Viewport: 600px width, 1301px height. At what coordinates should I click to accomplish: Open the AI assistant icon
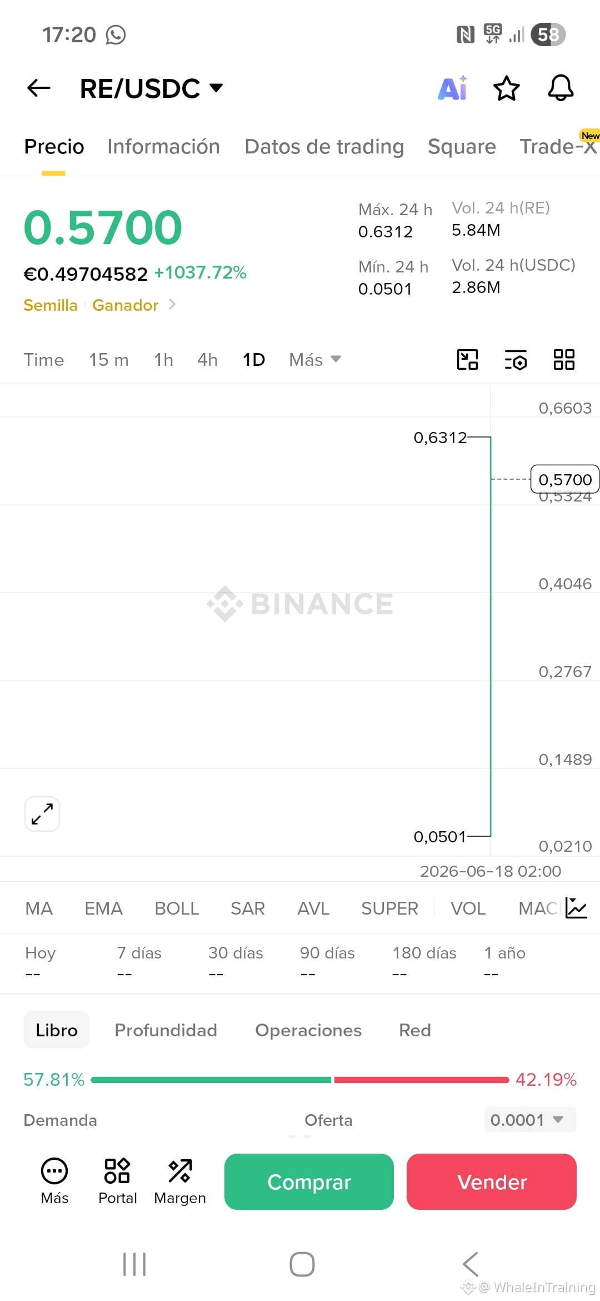click(453, 88)
